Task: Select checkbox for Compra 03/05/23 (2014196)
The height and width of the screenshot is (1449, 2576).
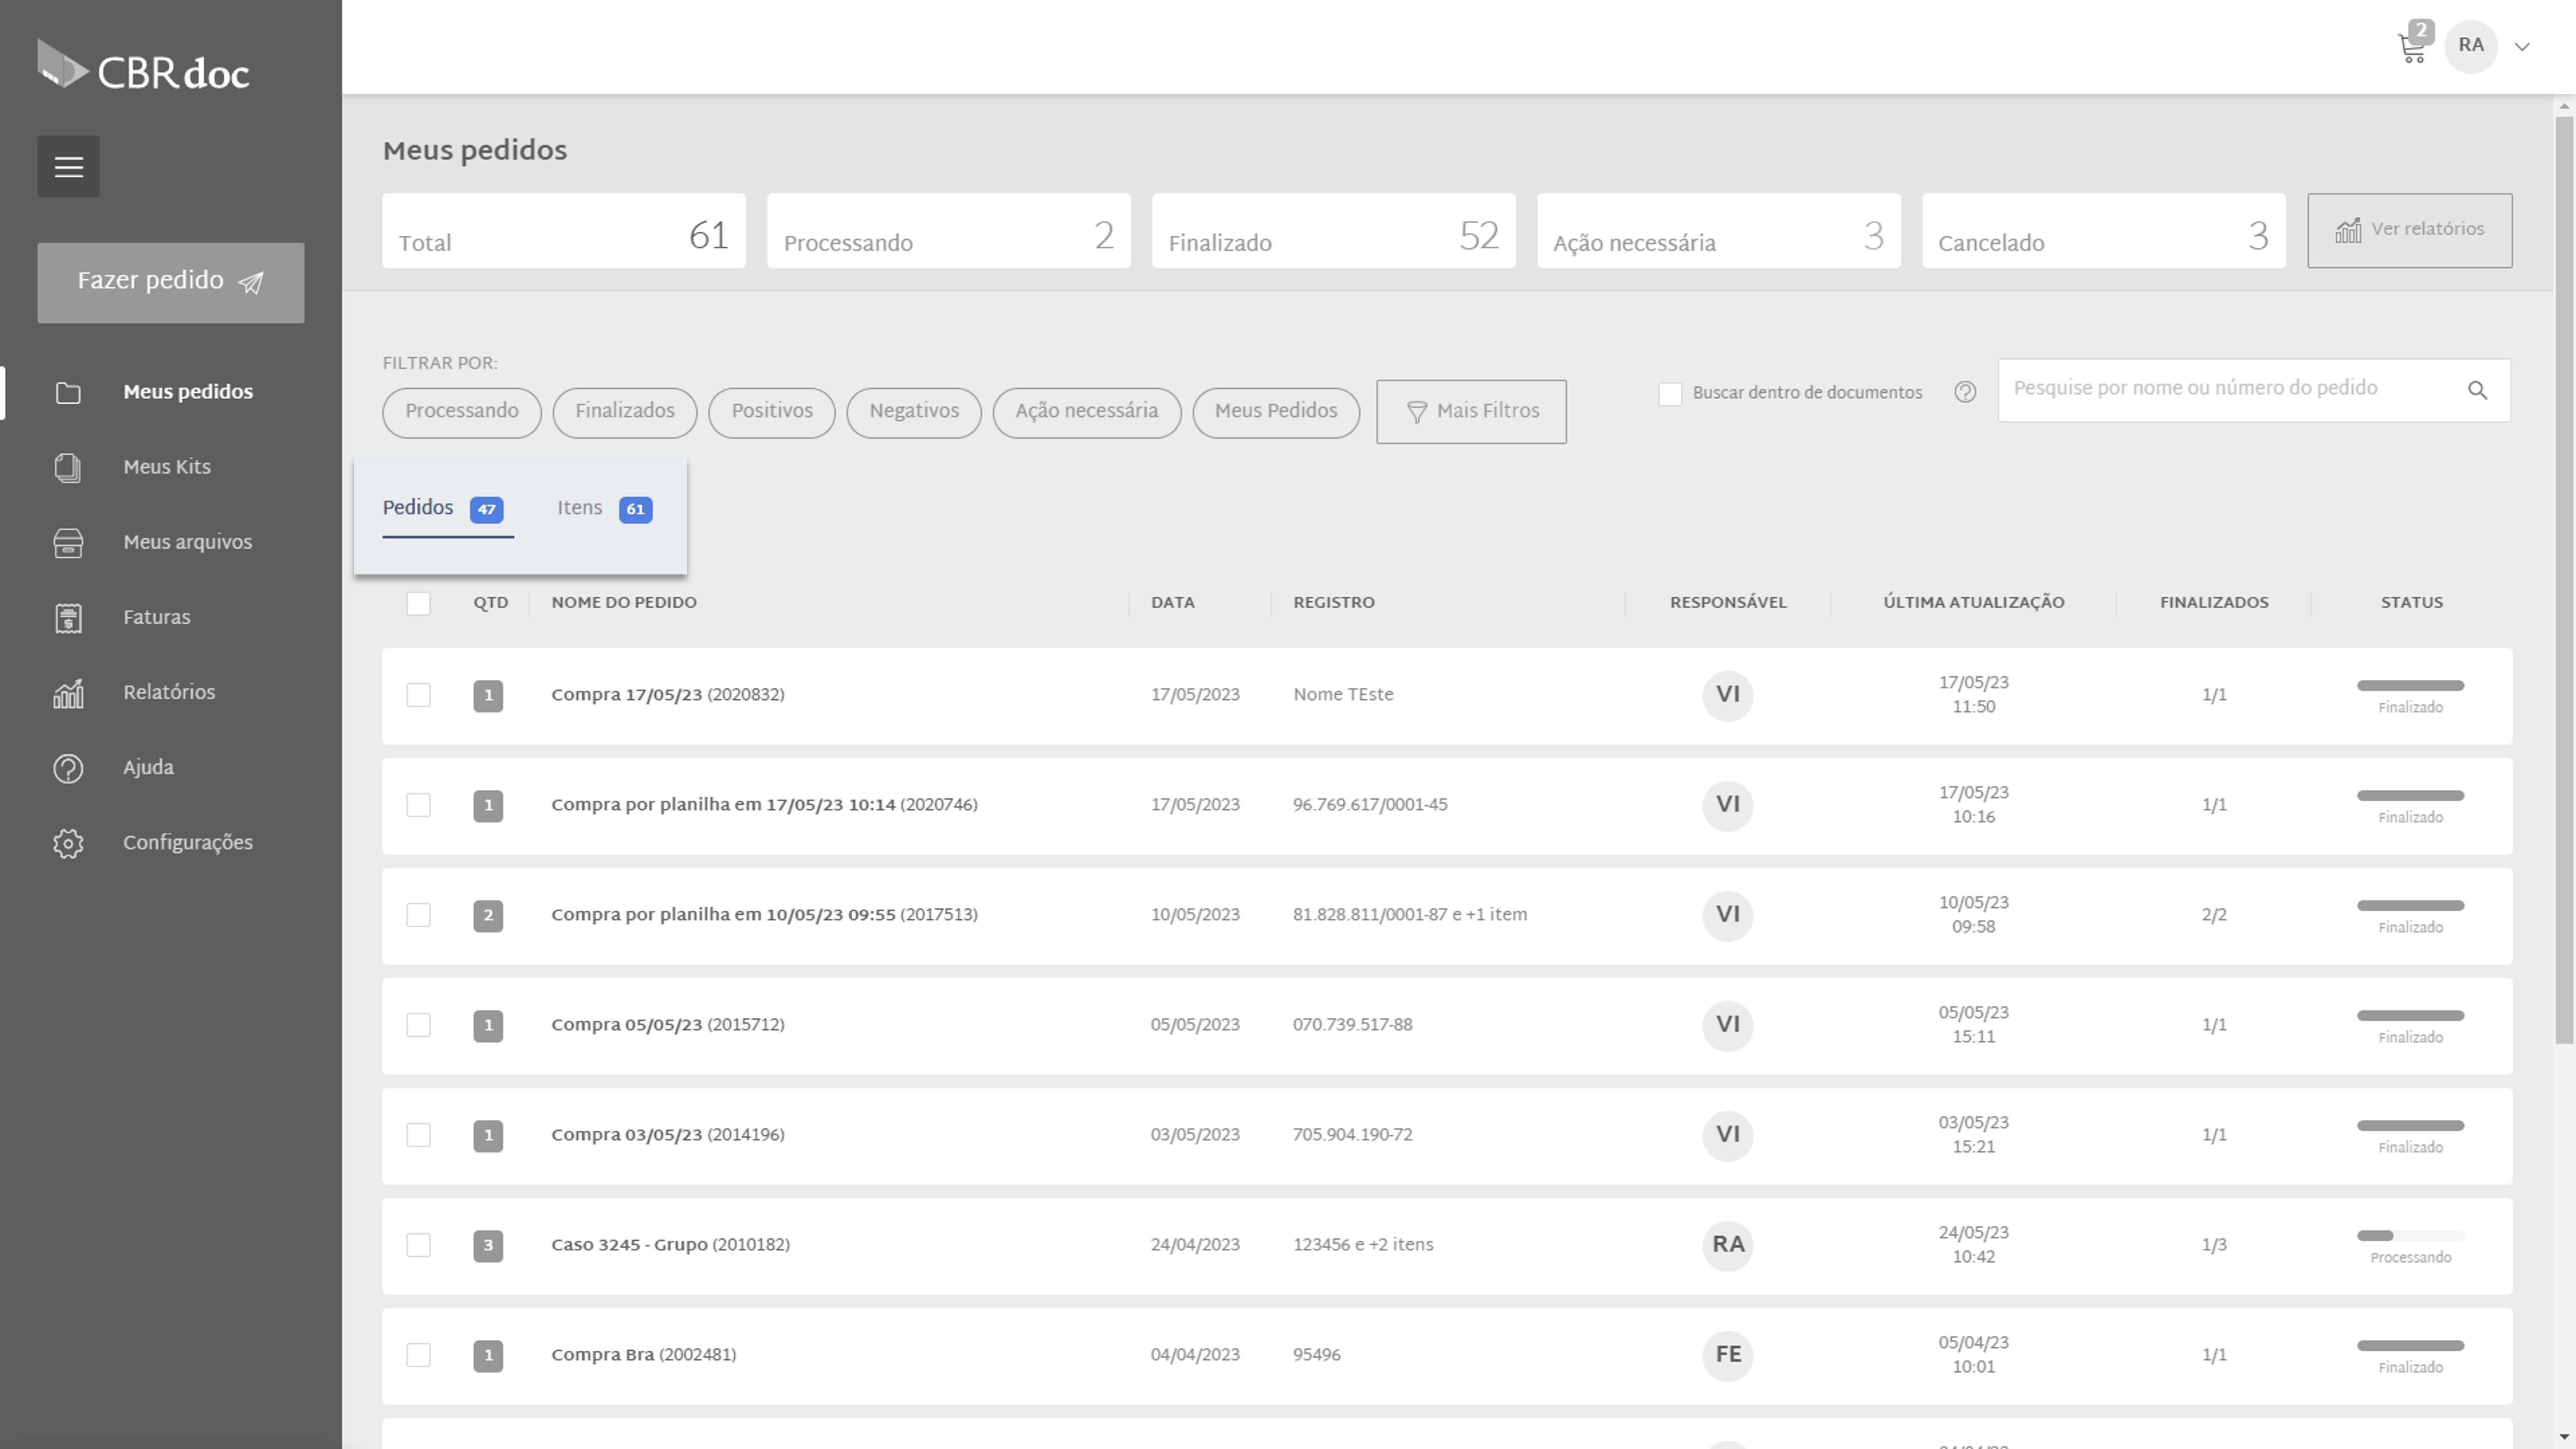Action: 418,1135
